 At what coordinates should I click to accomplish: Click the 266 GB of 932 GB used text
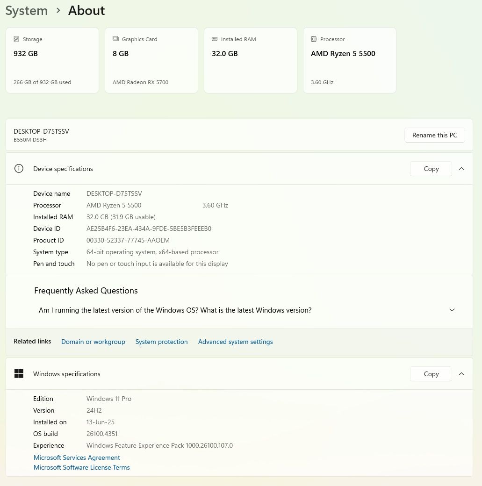(x=42, y=82)
